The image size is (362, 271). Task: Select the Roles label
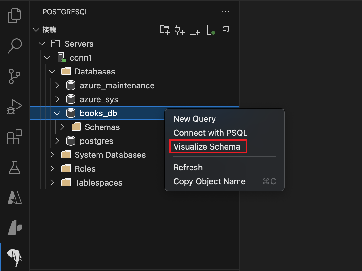85,169
